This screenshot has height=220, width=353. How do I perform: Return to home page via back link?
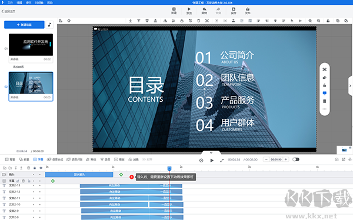point(9,11)
